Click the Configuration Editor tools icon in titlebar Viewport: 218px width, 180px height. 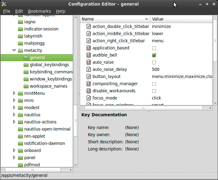tap(4, 4)
